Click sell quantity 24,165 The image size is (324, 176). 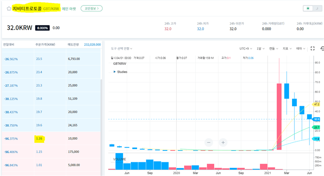tap(72, 125)
